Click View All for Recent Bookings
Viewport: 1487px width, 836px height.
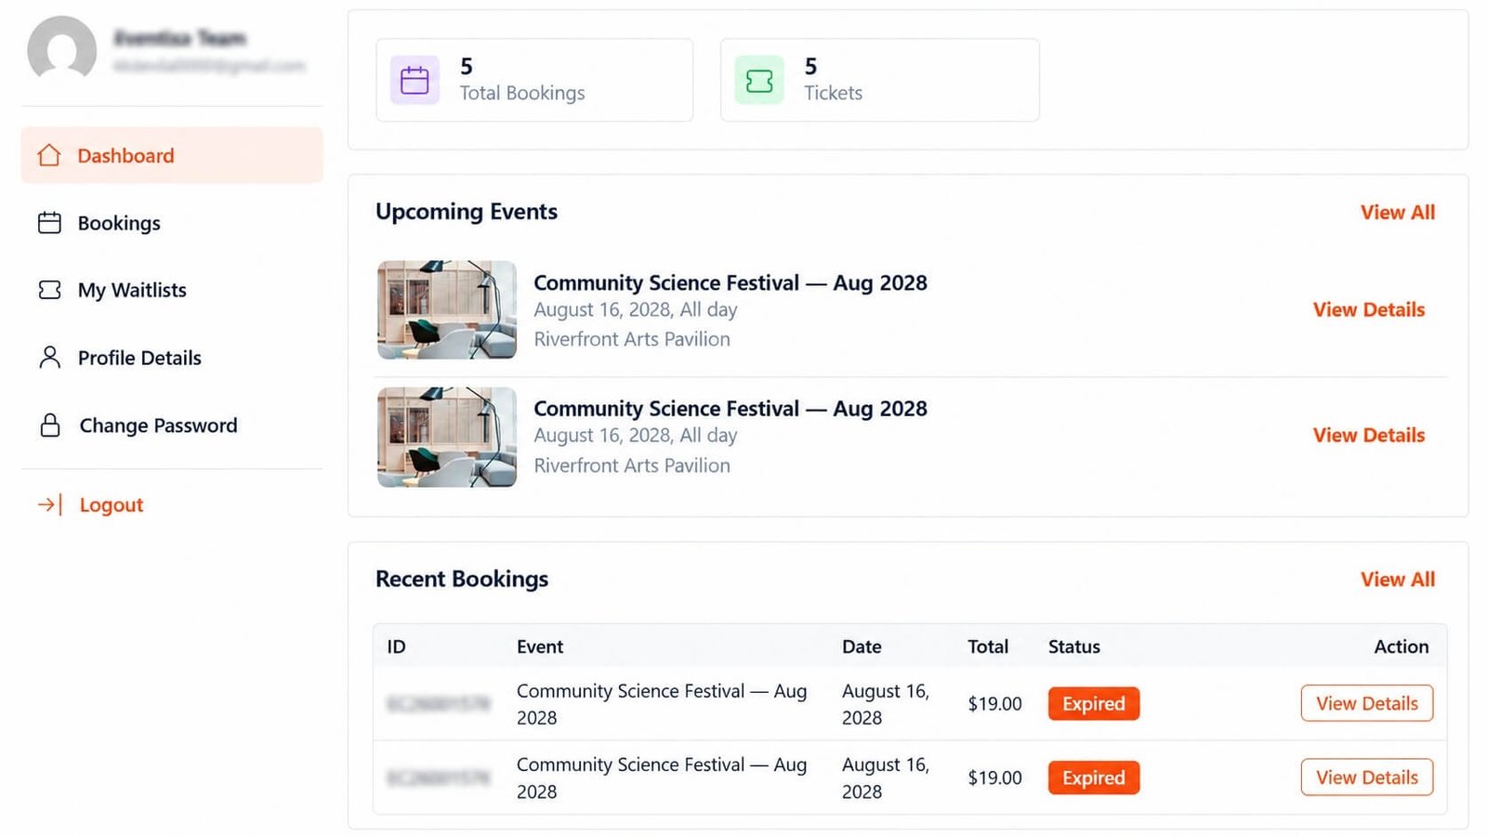[x=1398, y=579]
